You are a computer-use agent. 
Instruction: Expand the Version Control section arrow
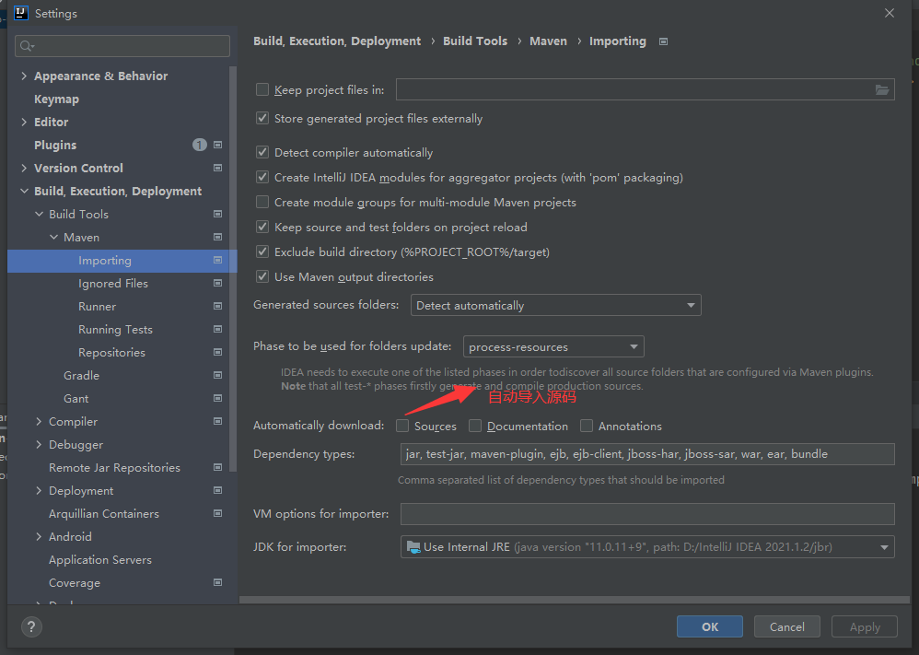(x=24, y=168)
